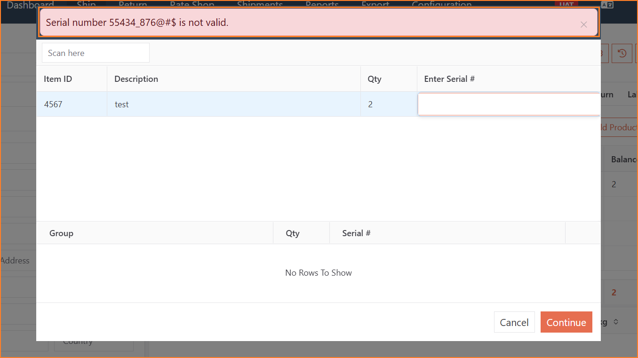The width and height of the screenshot is (638, 358).
Task: Sort by the Item ID column header
Action: pyautogui.click(x=58, y=79)
